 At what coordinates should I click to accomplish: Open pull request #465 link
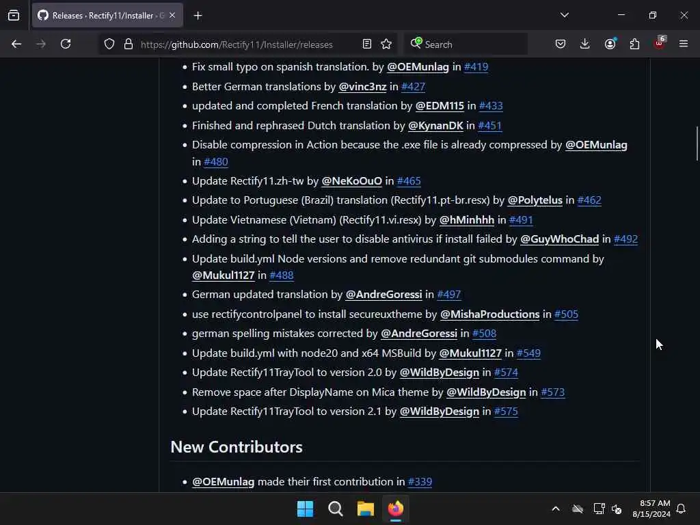[x=409, y=180]
